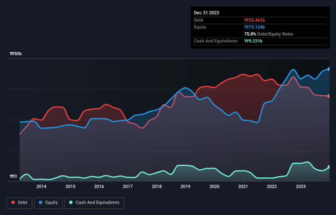Click the Equity label in tooltip
The height and width of the screenshot is (215, 336).
click(200, 27)
